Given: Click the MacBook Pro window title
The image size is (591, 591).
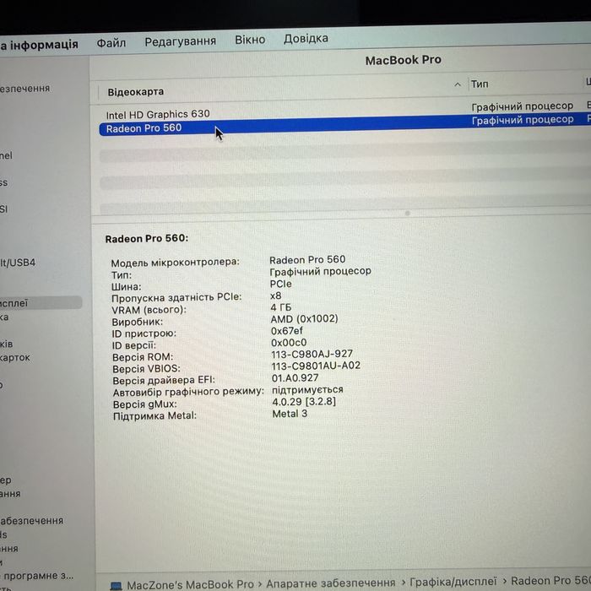Looking at the screenshot, I should (x=403, y=60).
